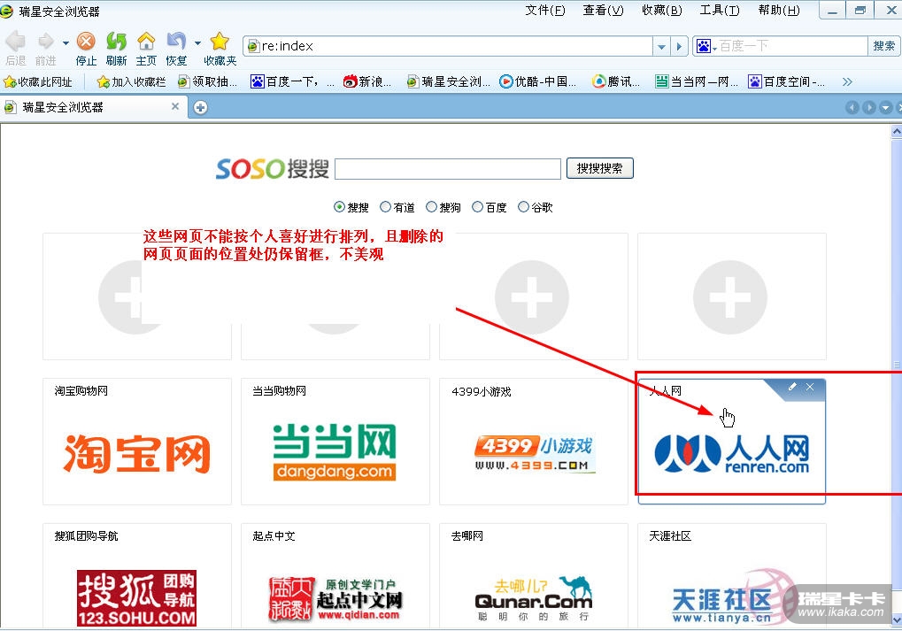Select the 百度 radio button
902x631 pixels.
tap(477, 206)
